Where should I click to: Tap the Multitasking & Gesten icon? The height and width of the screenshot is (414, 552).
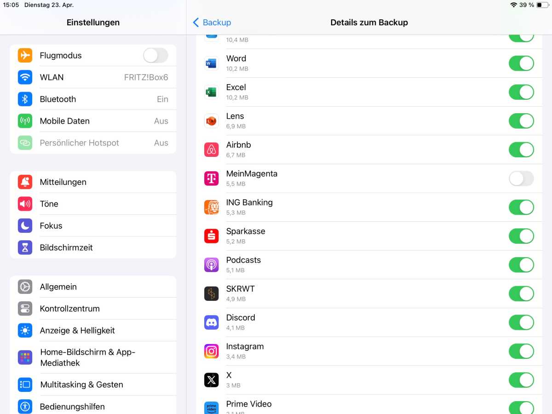25,385
